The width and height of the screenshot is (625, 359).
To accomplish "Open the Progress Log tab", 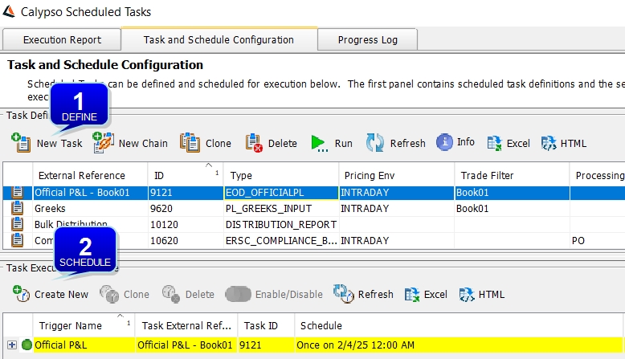I will tap(367, 40).
